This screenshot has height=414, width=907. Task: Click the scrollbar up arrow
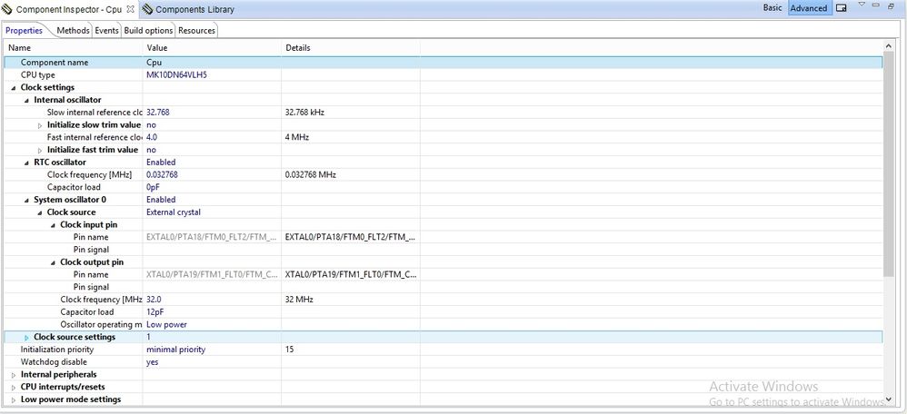click(889, 45)
